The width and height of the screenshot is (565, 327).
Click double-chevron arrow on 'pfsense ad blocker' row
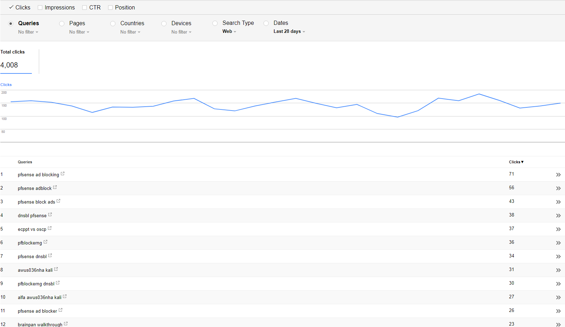coord(558,311)
